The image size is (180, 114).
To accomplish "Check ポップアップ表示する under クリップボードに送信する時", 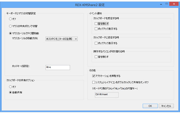I will (x=96, y=43).
